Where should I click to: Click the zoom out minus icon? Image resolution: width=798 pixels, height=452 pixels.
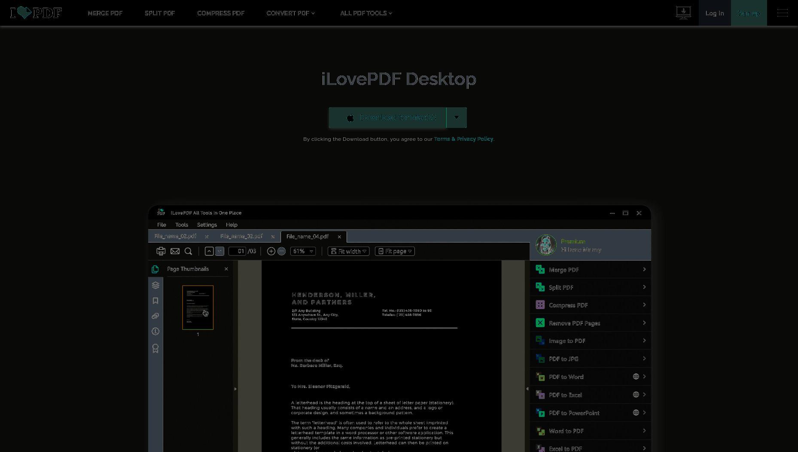281,252
